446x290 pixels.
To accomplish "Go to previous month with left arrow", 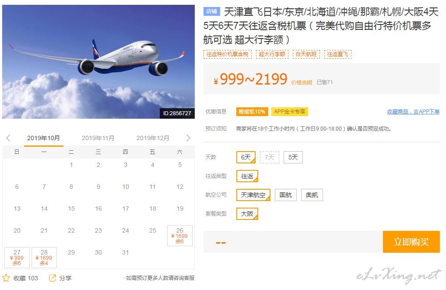I will click(8, 138).
